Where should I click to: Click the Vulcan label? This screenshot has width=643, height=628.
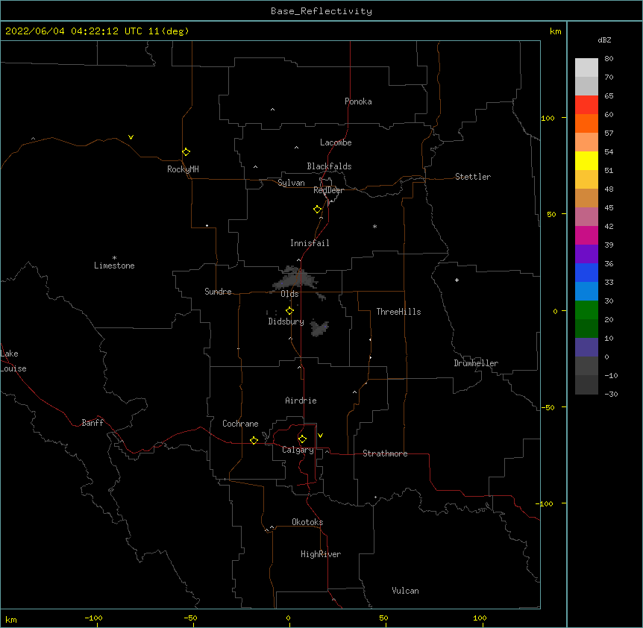click(x=405, y=591)
